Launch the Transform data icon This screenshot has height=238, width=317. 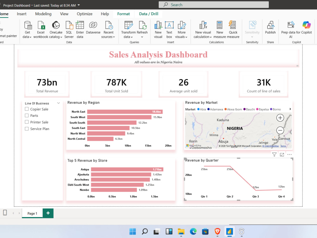pyautogui.click(x=129, y=25)
